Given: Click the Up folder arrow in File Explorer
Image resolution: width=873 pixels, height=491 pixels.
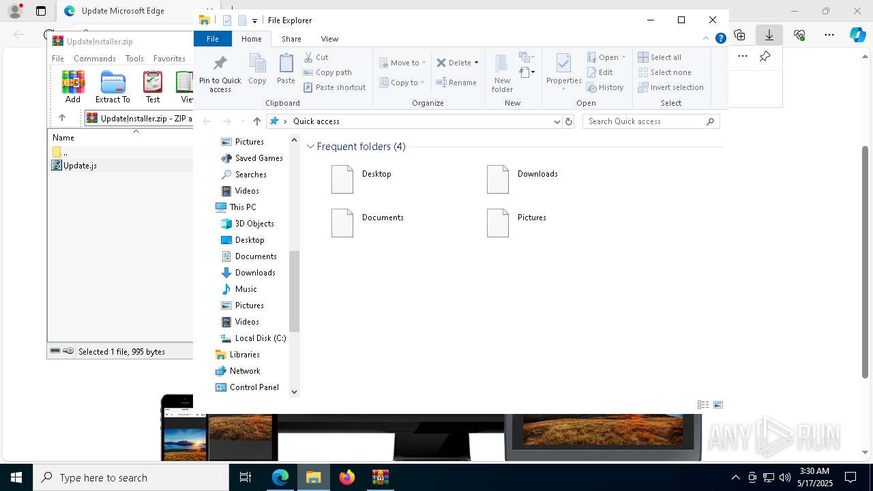Looking at the screenshot, I should [x=256, y=121].
